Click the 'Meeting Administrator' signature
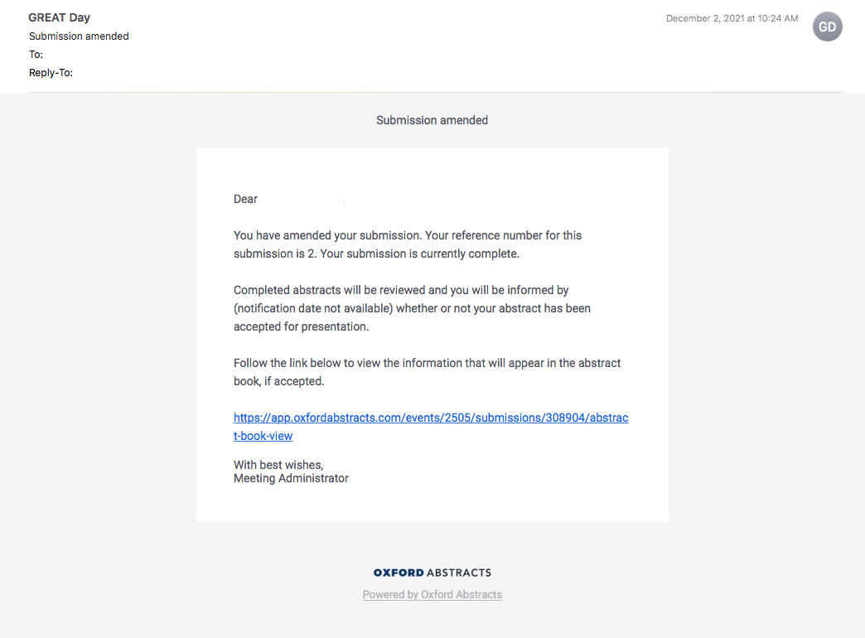Image resolution: width=865 pixels, height=638 pixels. [291, 478]
